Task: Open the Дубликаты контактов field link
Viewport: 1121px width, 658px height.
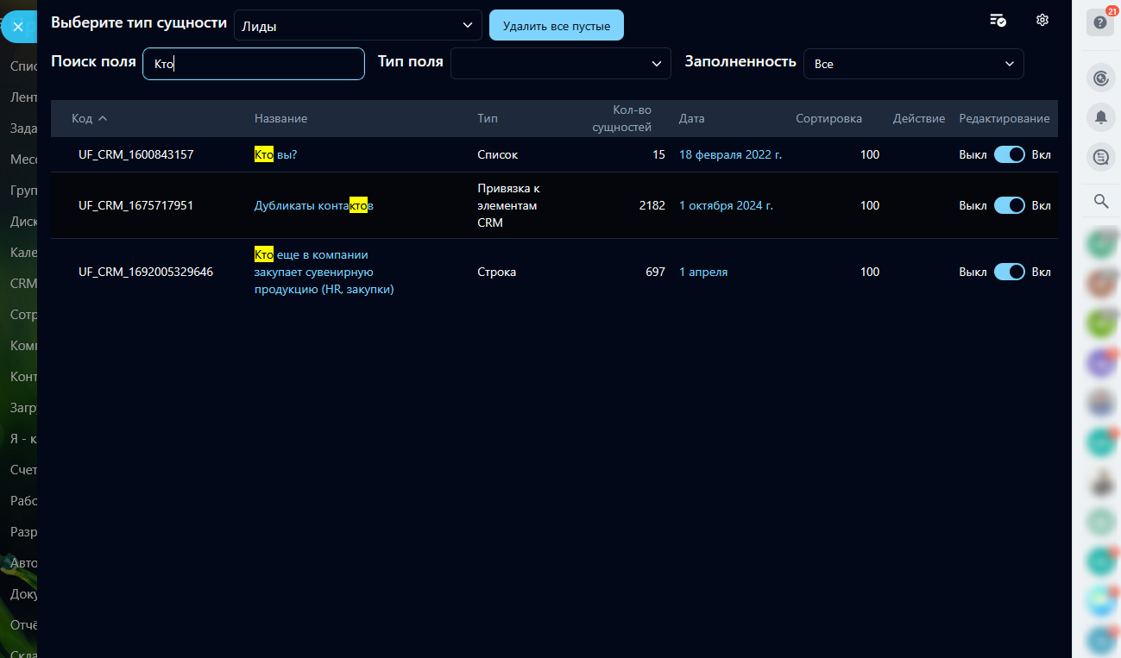Action: (313, 205)
